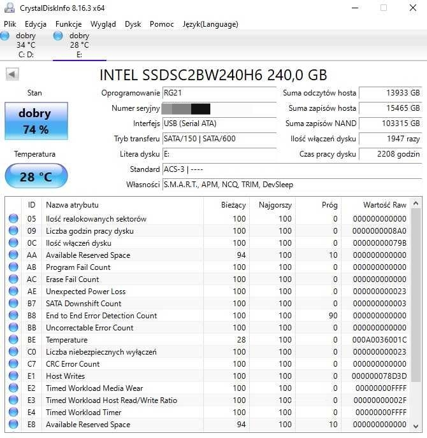Click status icon for Uncorrectable Error Count
This screenshot has height=438, width=427.
13,328
